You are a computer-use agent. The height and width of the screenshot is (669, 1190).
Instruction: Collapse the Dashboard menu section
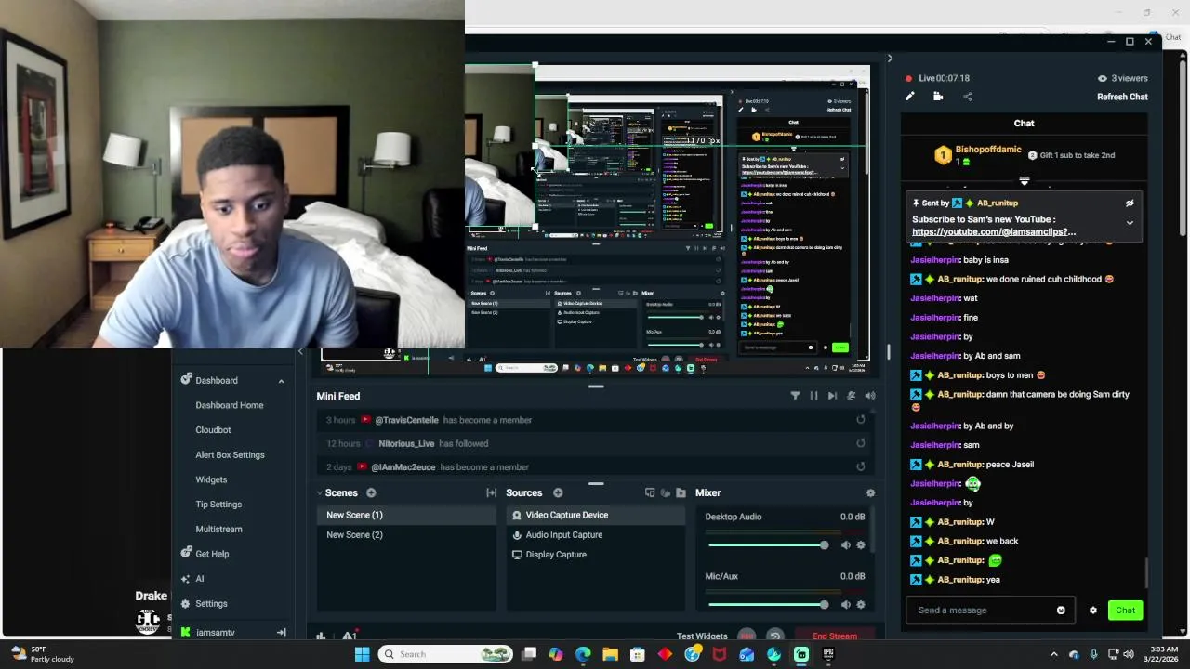281,381
